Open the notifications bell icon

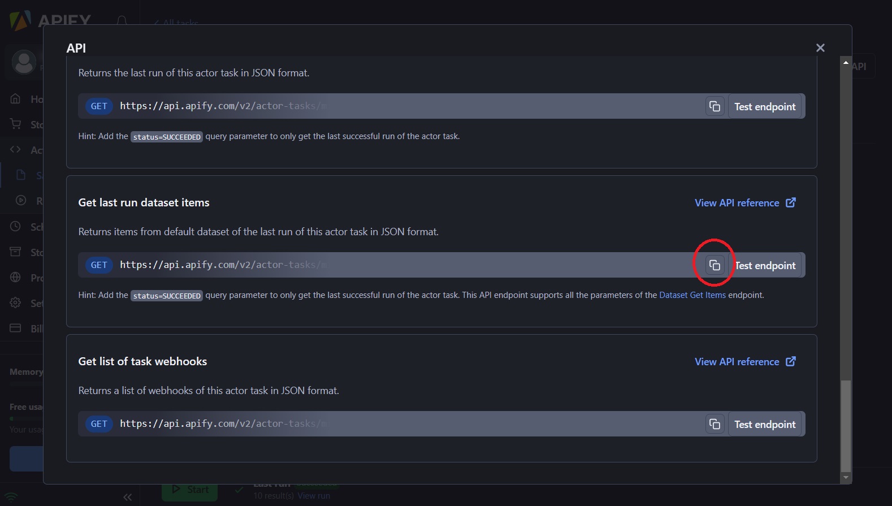tap(122, 21)
